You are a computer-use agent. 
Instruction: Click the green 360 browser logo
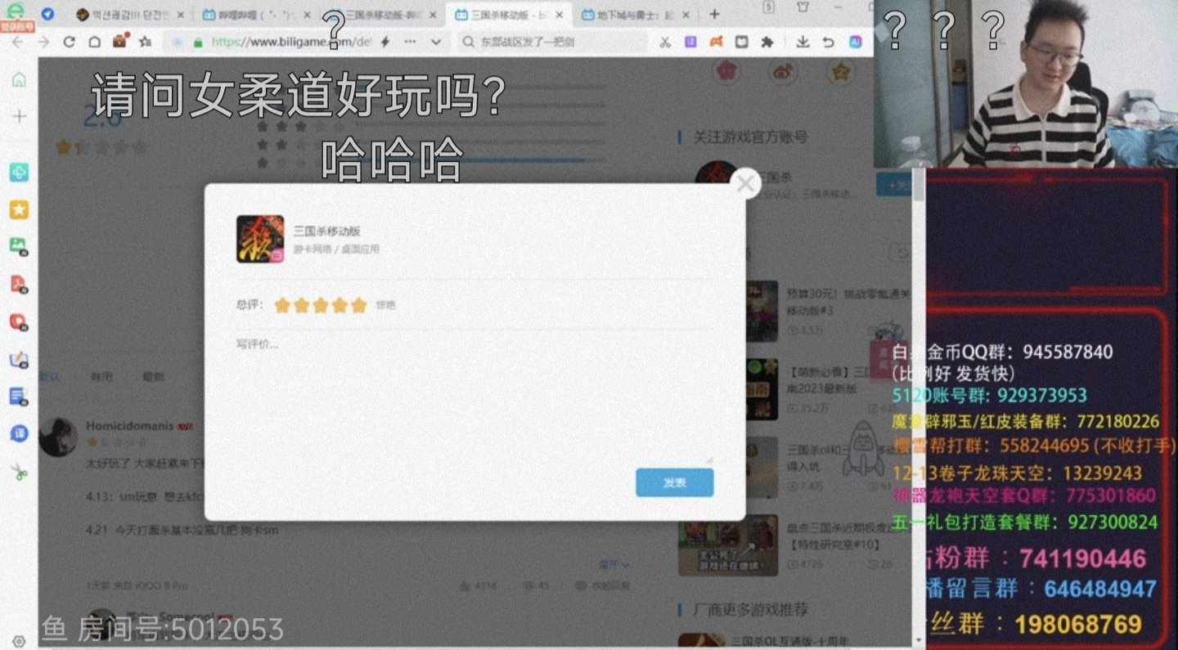[16, 11]
